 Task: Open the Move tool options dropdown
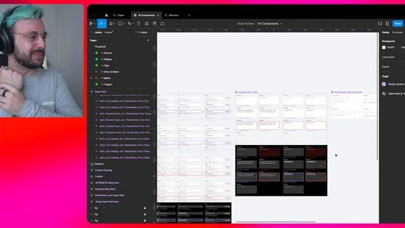[104, 23]
